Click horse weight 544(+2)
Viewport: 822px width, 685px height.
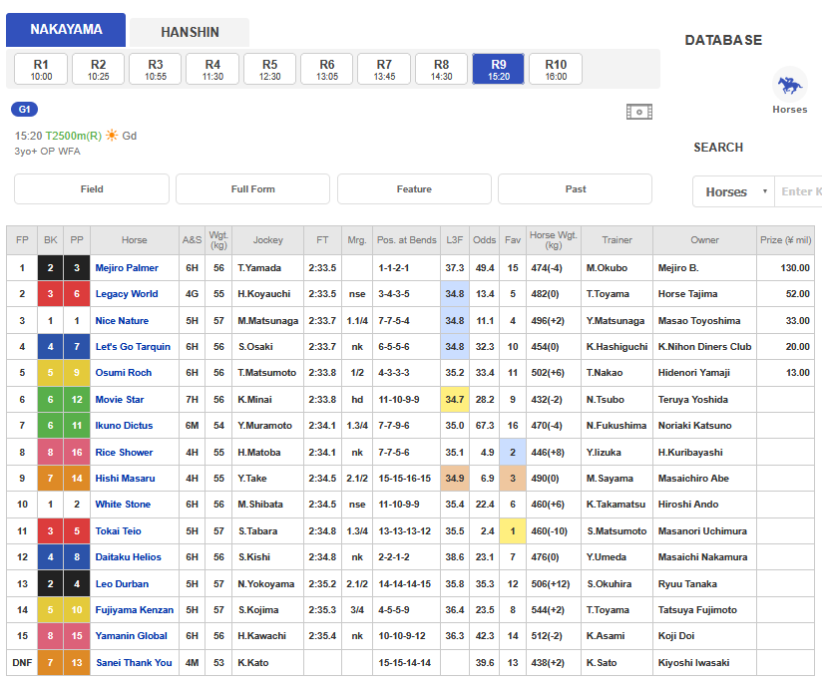(x=548, y=610)
